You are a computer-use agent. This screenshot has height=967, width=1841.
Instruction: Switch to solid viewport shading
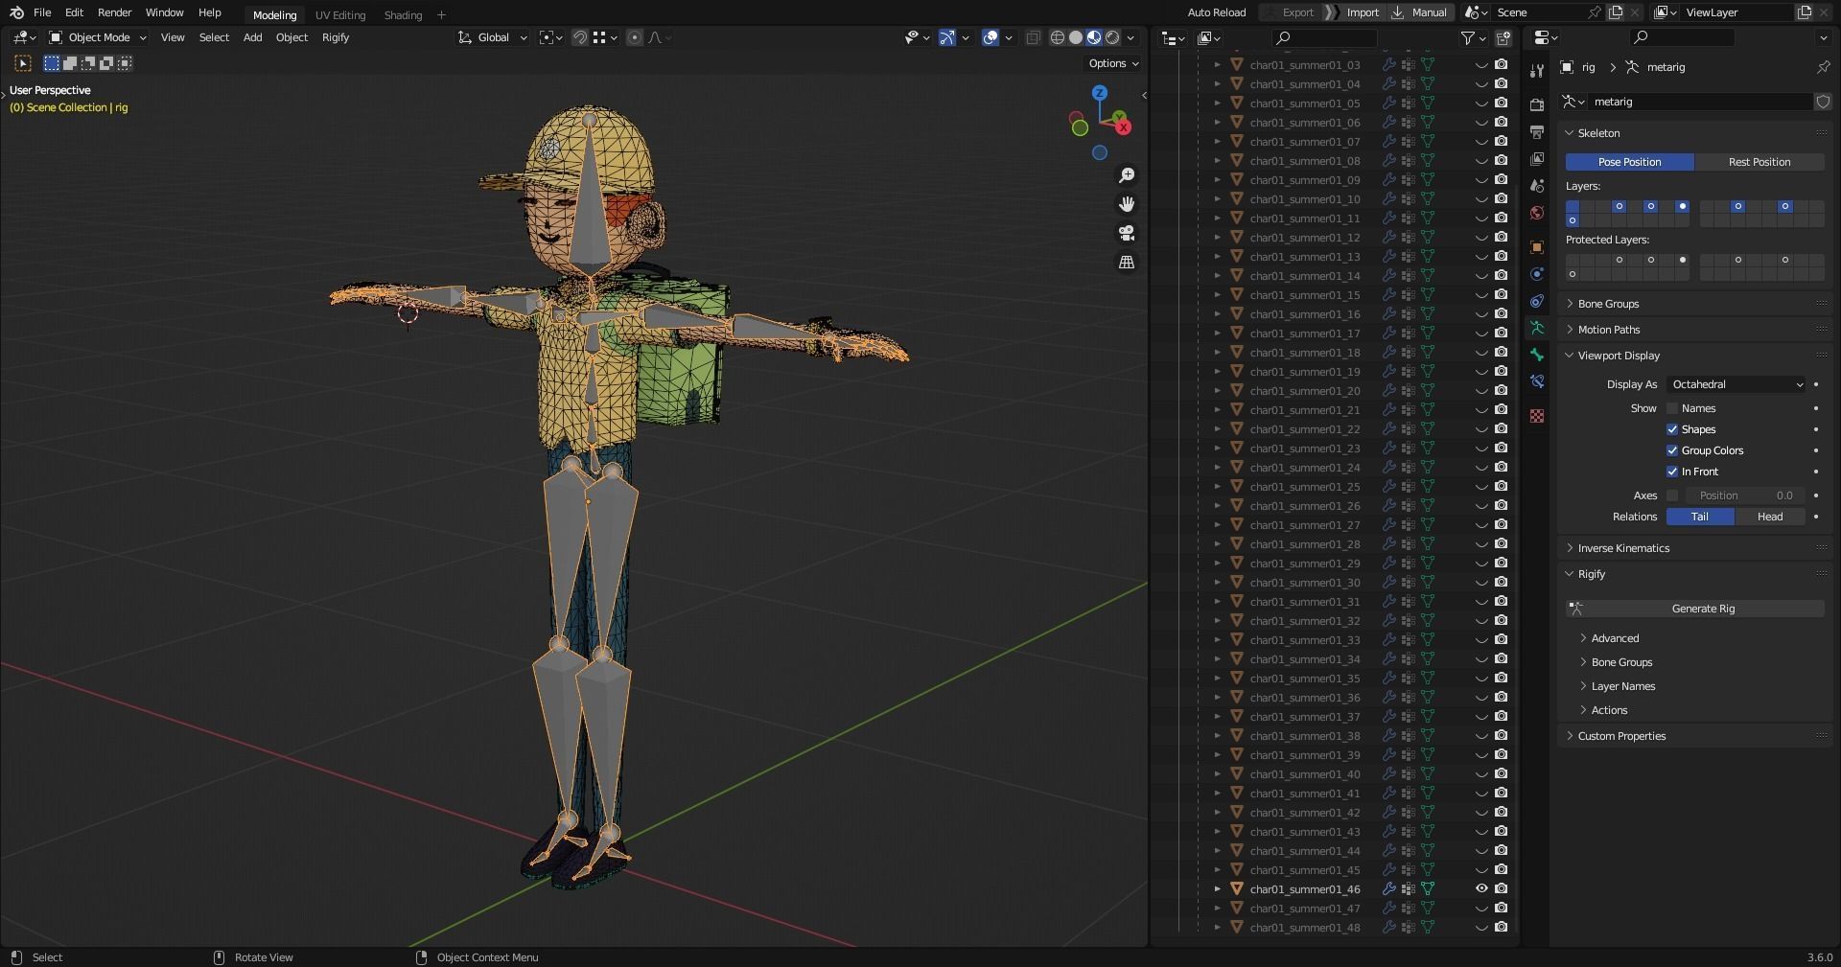tap(1076, 37)
